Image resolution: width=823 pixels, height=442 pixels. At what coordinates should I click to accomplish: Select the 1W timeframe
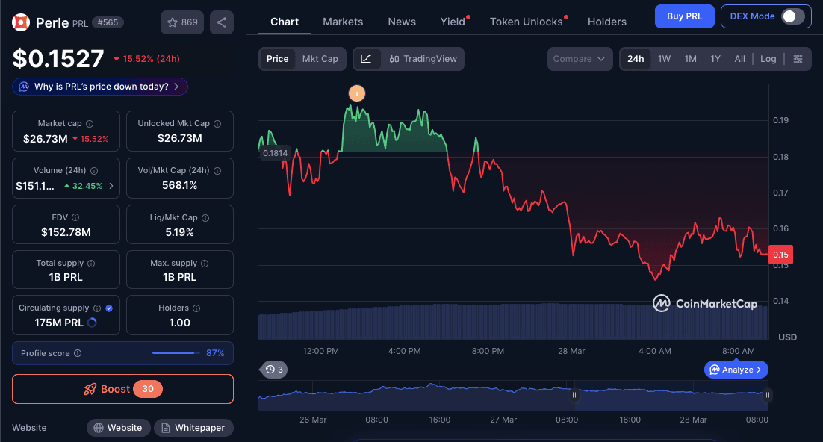(664, 58)
